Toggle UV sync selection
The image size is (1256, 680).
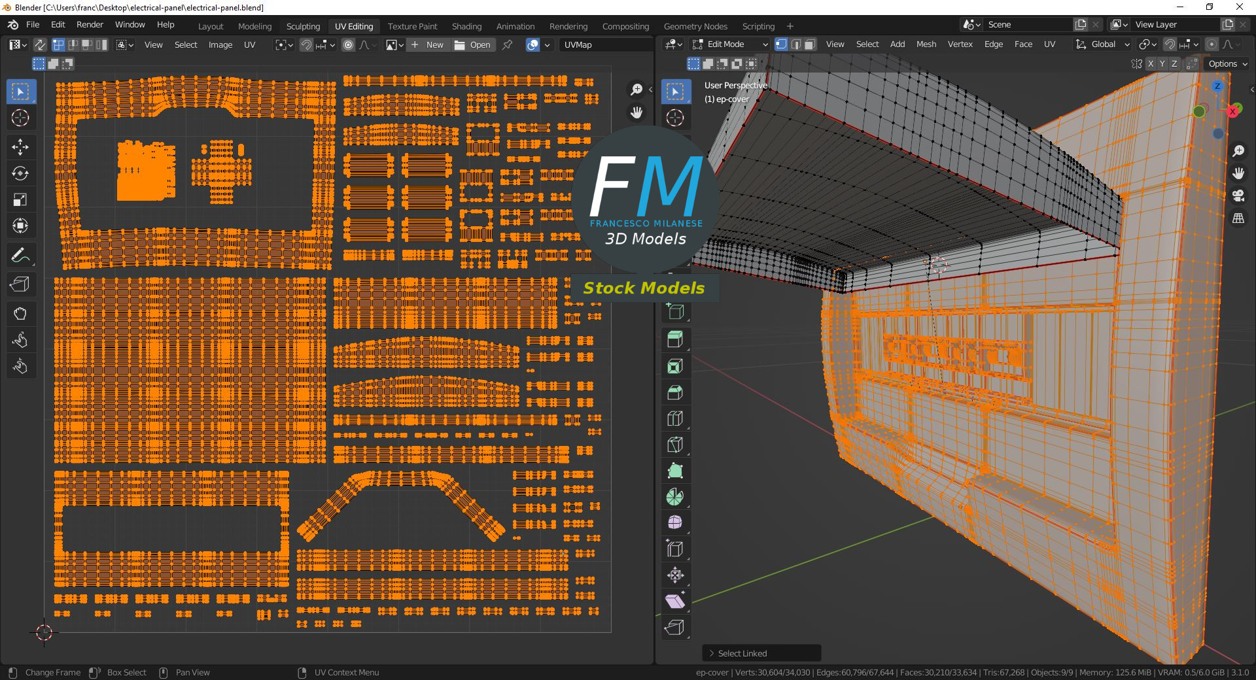[x=40, y=44]
